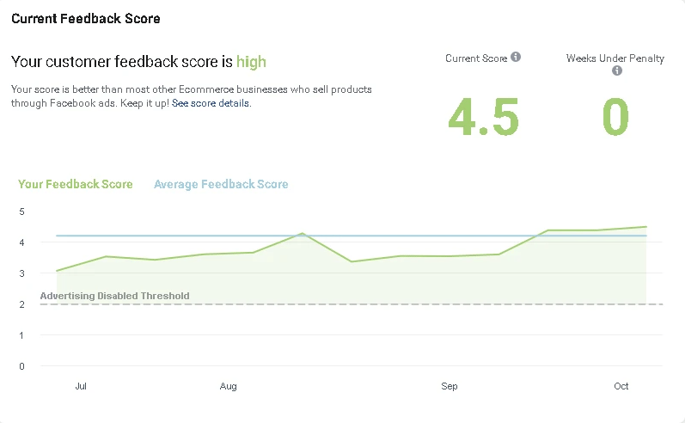Click the 5 label on the y-axis
This screenshot has width=685, height=423.
click(x=21, y=211)
